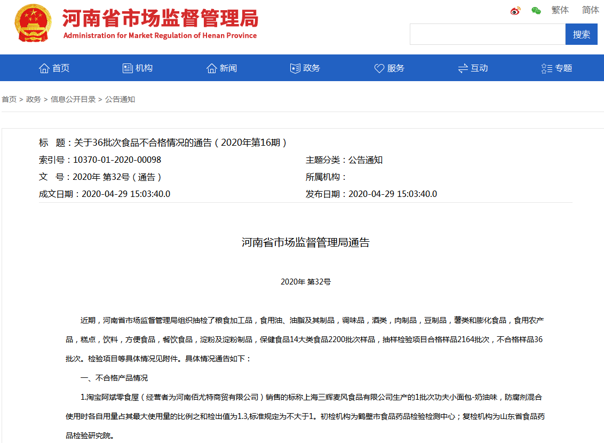The height and width of the screenshot is (443, 604).
Task: Click the WeChat share icon
Action: tap(536, 10)
